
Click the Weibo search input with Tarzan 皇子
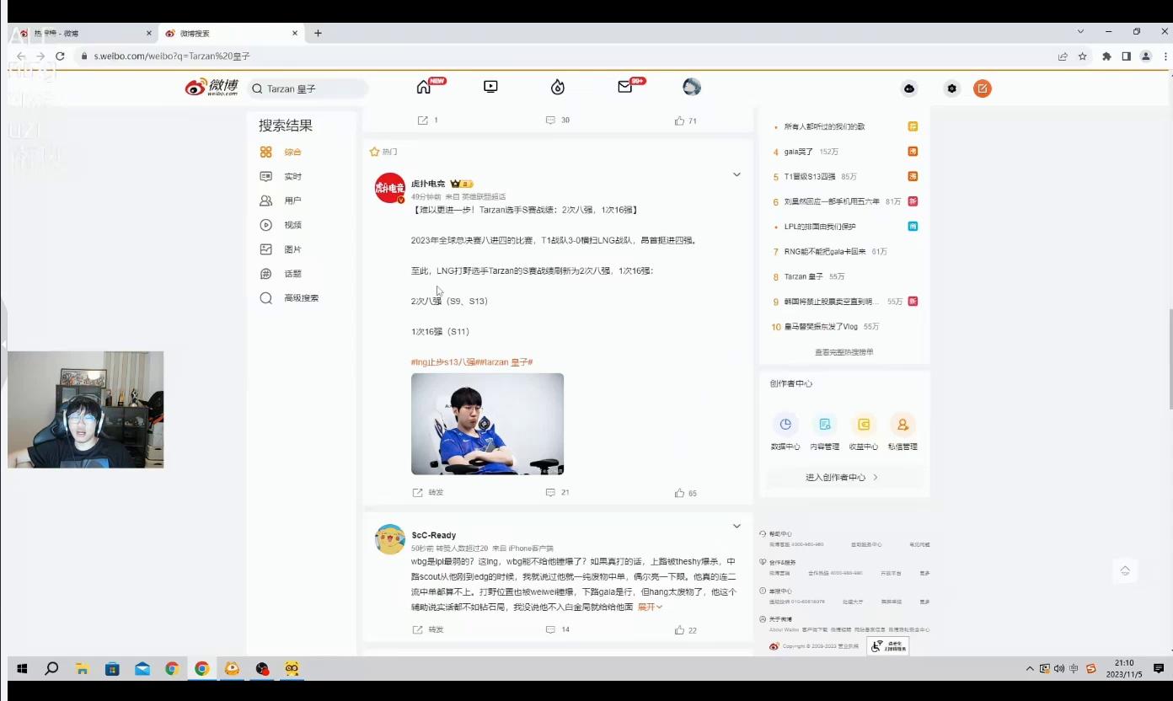click(308, 88)
